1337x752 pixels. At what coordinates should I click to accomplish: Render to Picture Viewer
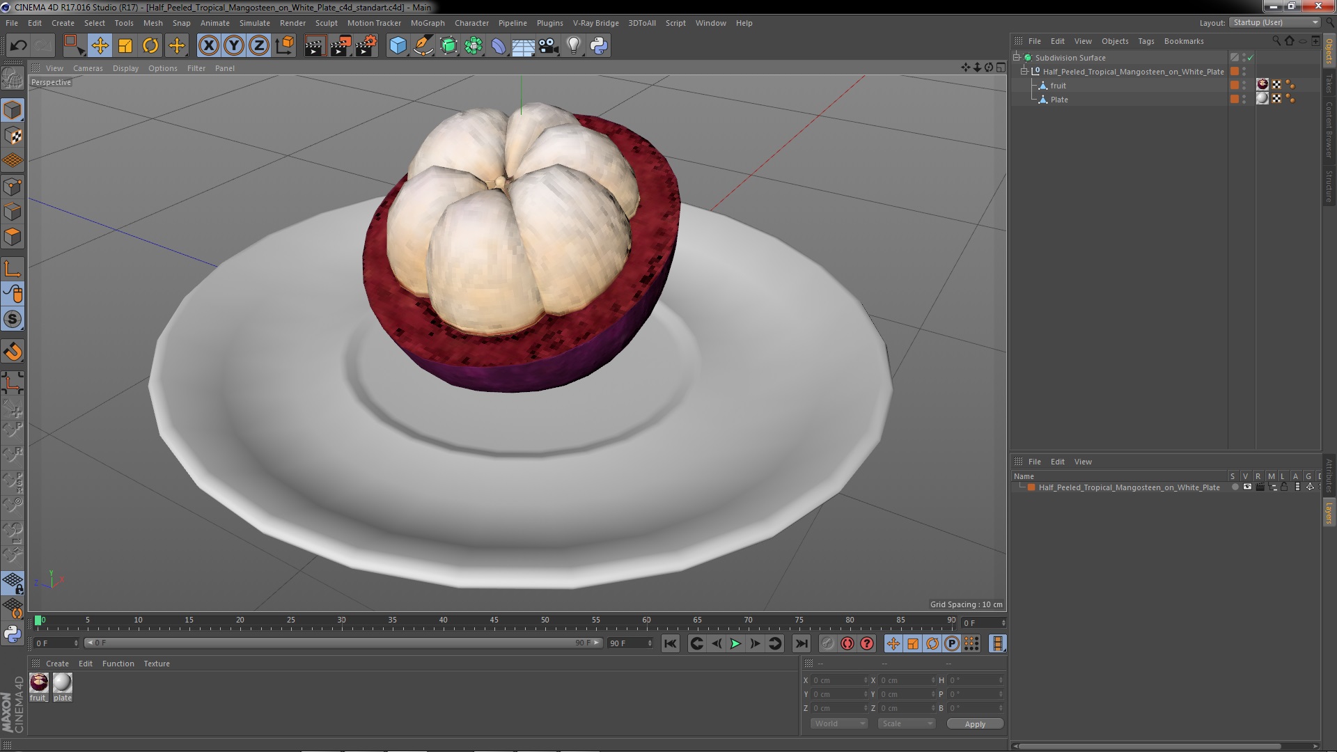(341, 46)
